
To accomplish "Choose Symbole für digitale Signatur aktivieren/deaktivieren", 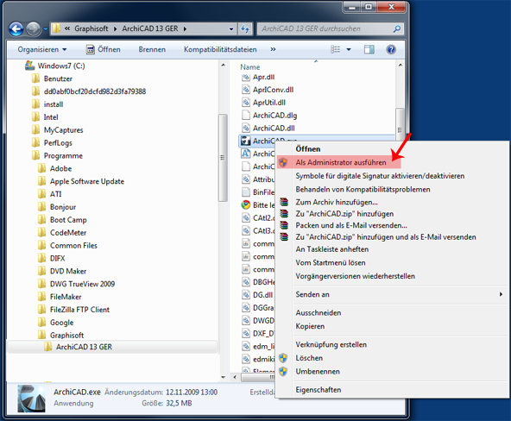I will 380,176.
